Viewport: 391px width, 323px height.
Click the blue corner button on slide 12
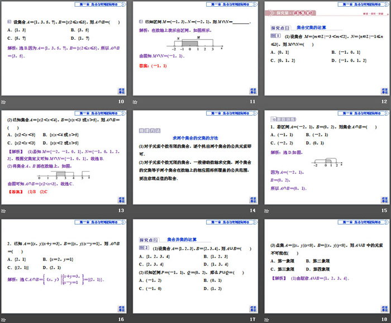(384, 91)
